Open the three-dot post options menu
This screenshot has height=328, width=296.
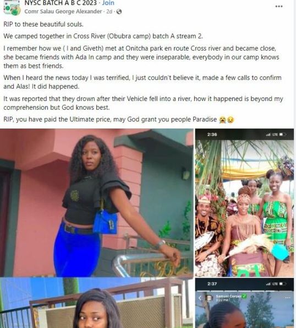279,6
